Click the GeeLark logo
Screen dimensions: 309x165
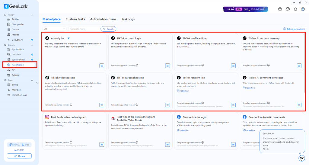16,6
